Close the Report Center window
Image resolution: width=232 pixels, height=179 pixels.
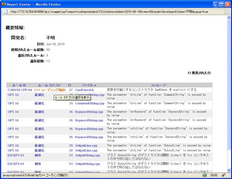tap(228, 4)
